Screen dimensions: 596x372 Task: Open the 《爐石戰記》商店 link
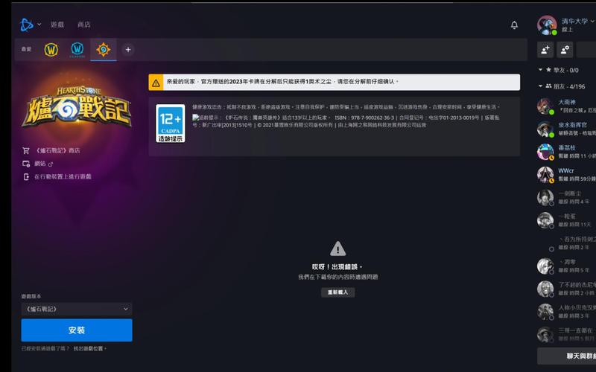pos(57,151)
